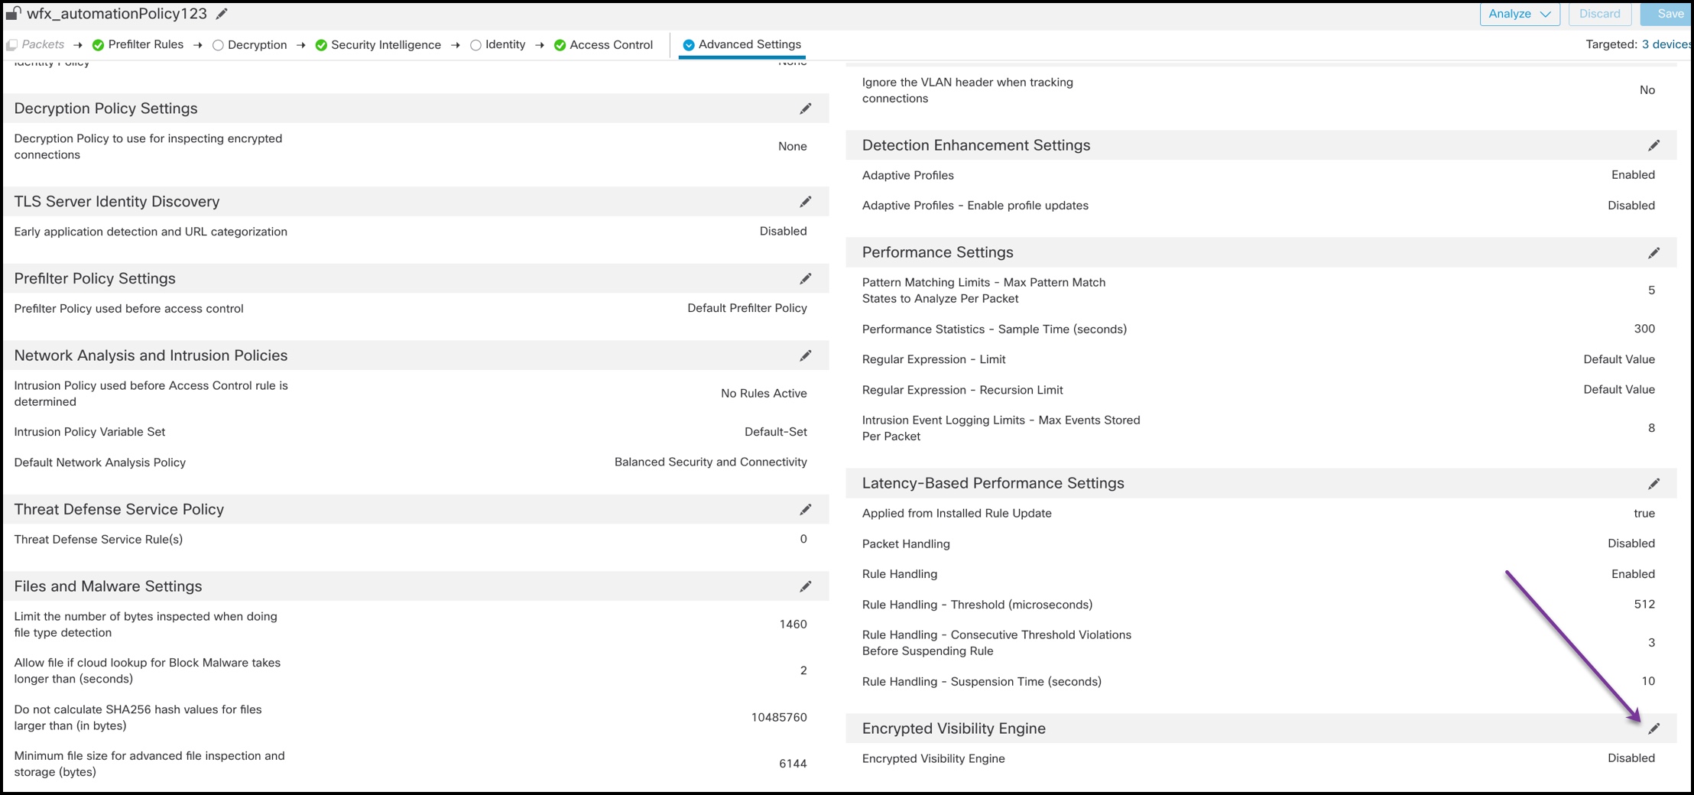Screen dimensions: 1694x795
Task: Edit Detection Enhancement Settings pencil
Action: (x=1653, y=146)
